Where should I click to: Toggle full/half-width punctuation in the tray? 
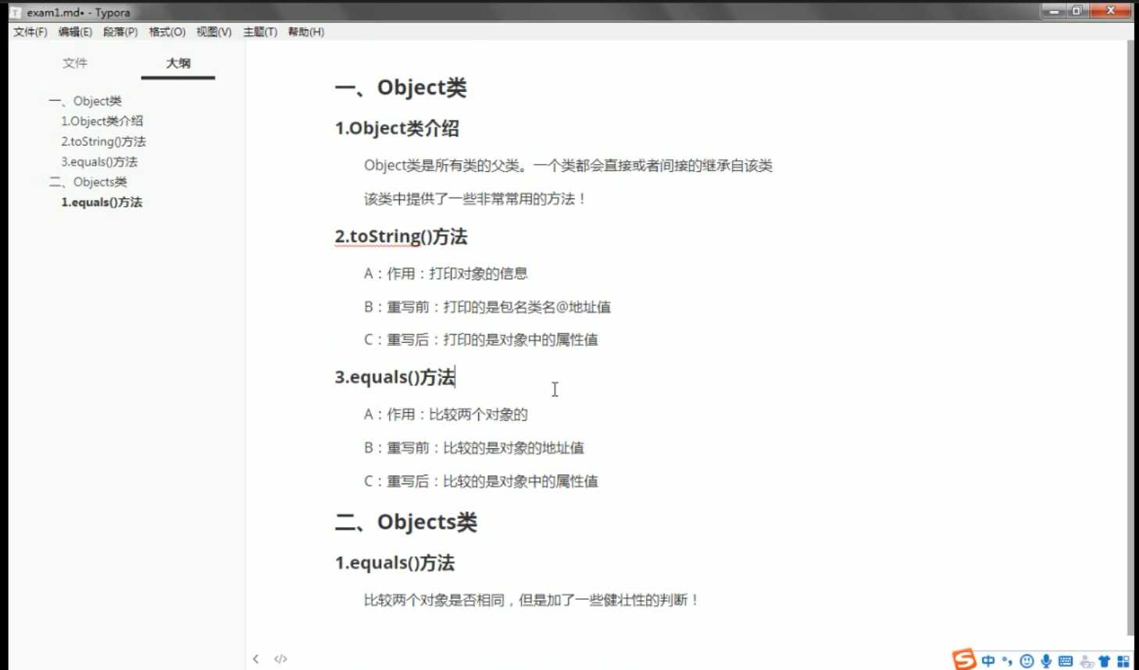coord(1007,660)
